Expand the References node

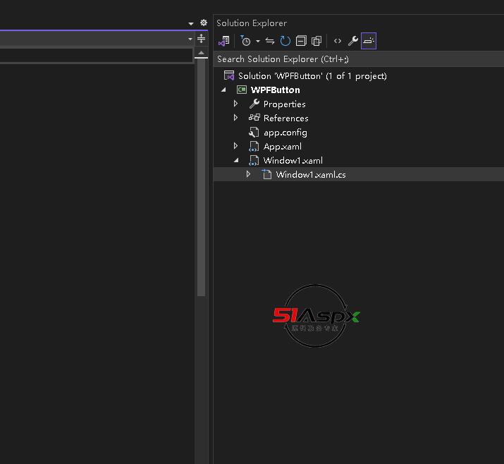point(236,118)
